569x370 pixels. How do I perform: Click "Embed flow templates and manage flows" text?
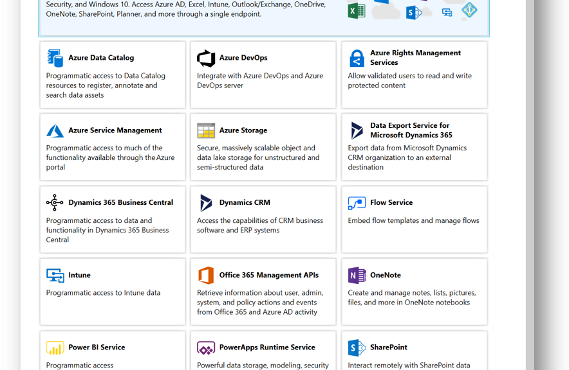[413, 221]
